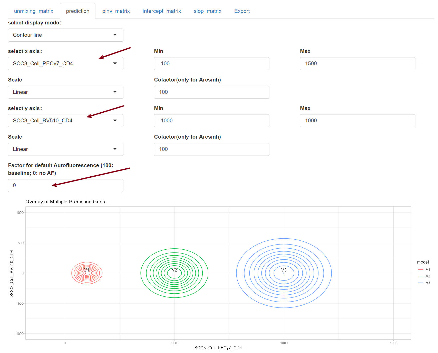Focus the x axis Cofactor input field

tap(211, 92)
